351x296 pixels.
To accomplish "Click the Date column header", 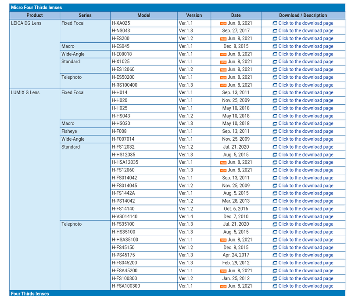I will coord(236,15).
